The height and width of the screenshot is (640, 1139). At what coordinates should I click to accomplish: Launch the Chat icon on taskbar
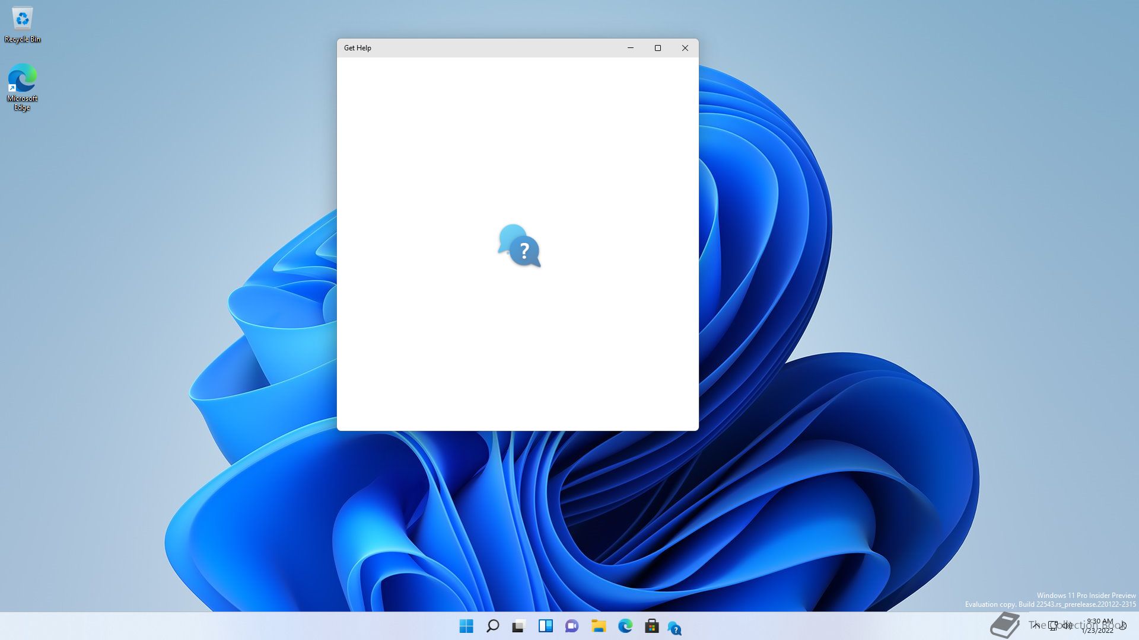(572, 626)
